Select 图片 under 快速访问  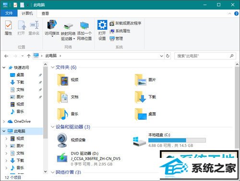20,97
